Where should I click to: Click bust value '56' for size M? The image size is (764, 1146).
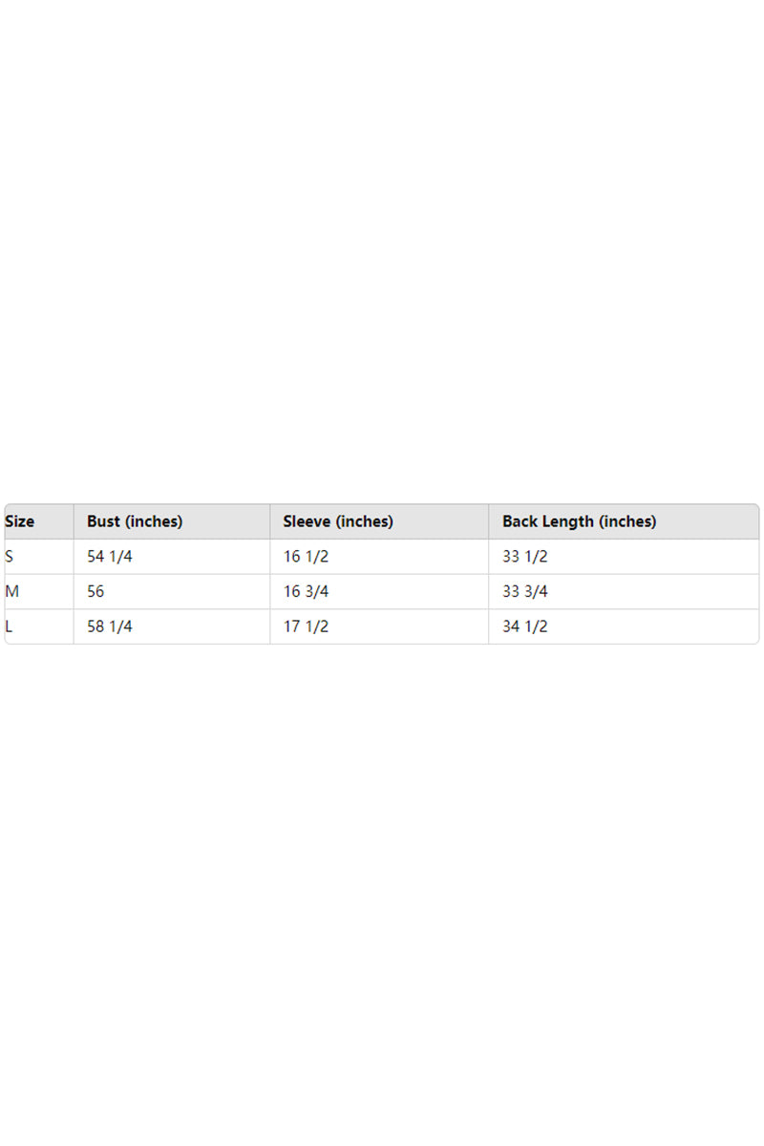[x=95, y=592]
